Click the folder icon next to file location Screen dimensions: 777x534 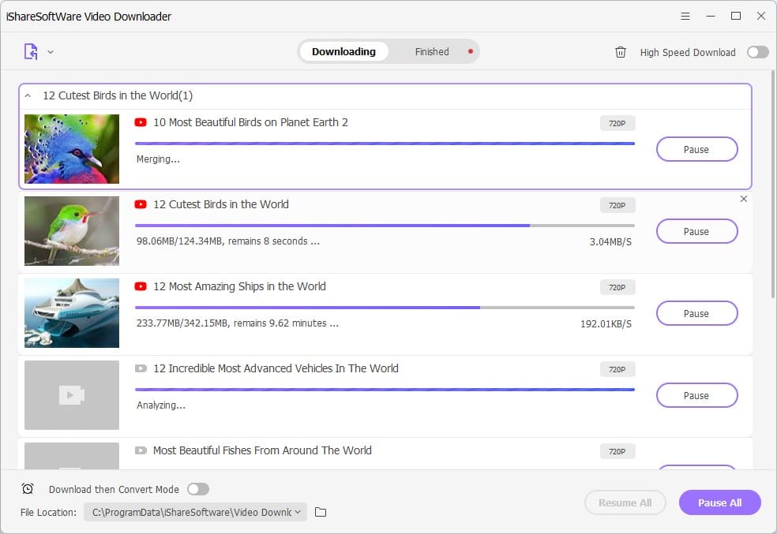point(320,512)
